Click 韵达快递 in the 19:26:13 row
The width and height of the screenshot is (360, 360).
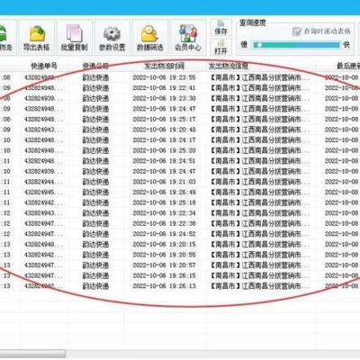[x=95, y=286]
